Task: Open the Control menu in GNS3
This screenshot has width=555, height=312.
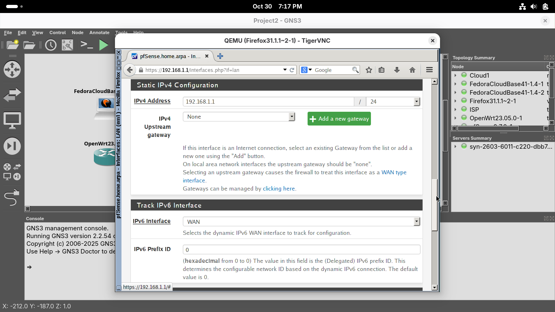Action: (x=57, y=32)
